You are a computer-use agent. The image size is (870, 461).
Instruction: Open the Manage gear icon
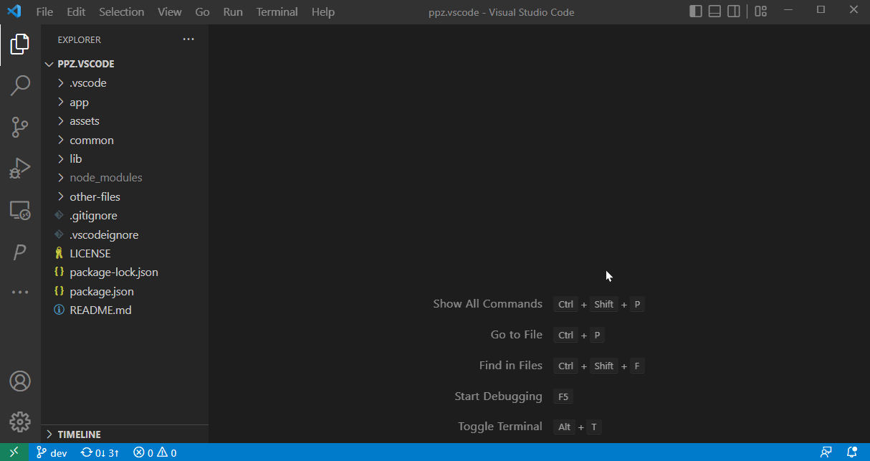(20, 422)
